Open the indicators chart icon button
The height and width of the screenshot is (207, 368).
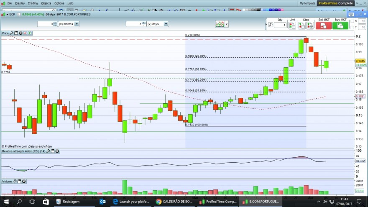tap(220, 24)
